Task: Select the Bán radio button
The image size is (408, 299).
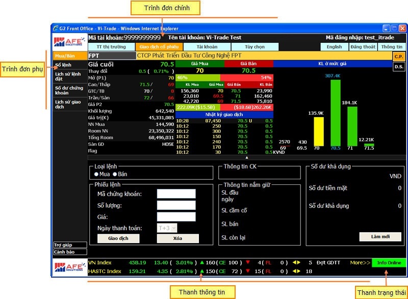Action: point(115,174)
